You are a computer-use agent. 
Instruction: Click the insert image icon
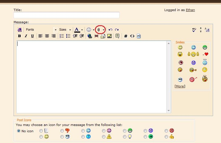(x=109, y=36)
